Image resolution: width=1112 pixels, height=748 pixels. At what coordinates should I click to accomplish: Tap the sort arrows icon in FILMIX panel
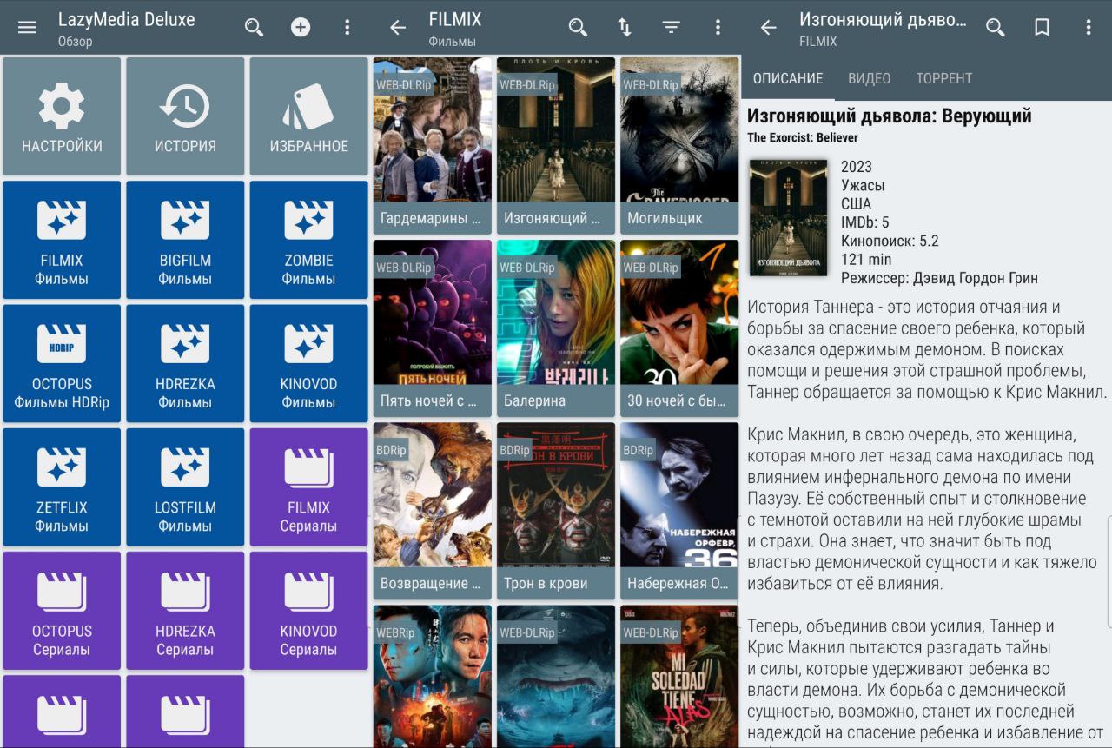pos(625,27)
